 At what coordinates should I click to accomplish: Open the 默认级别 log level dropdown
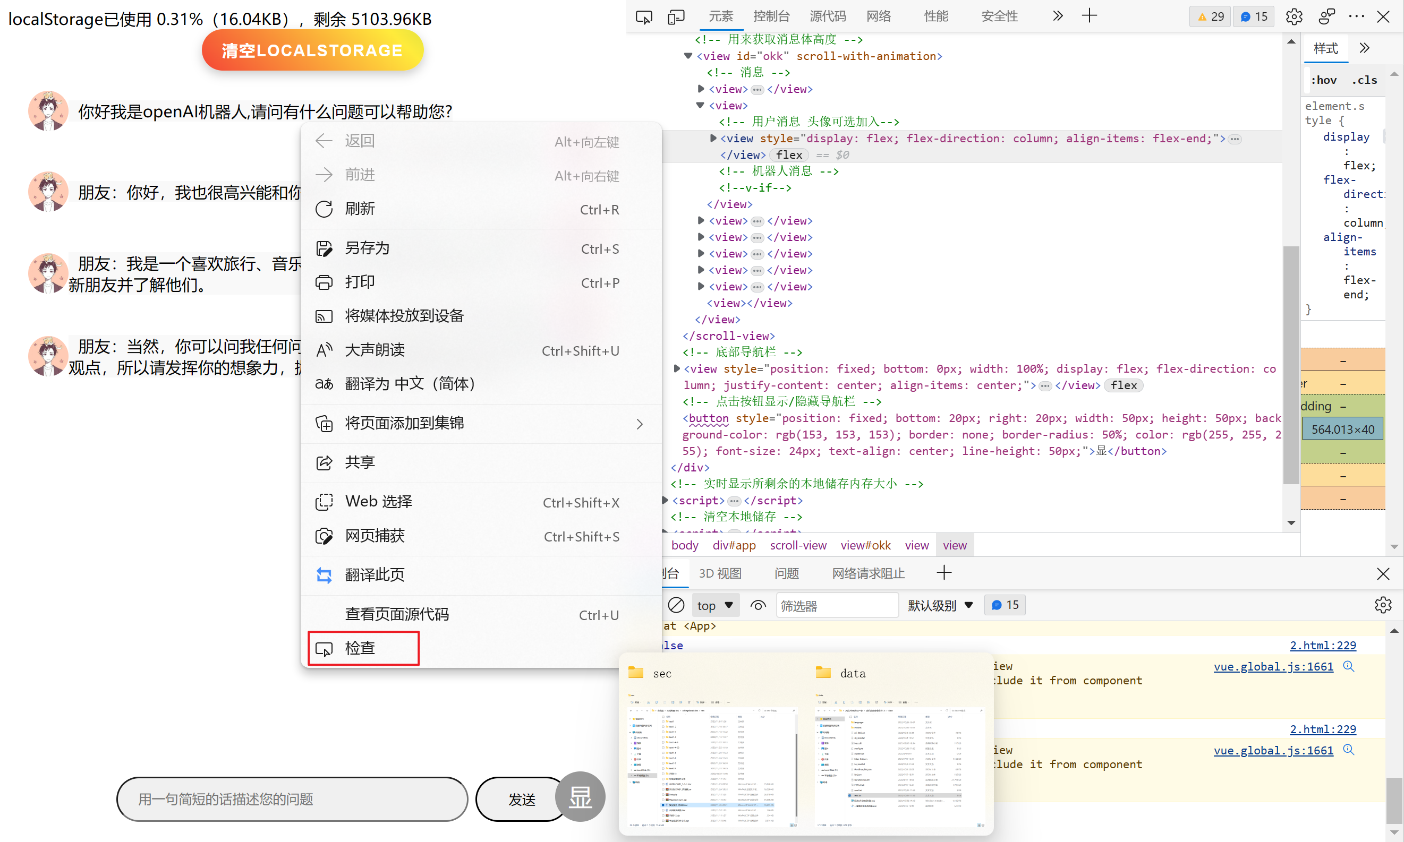click(x=941, y=605)
